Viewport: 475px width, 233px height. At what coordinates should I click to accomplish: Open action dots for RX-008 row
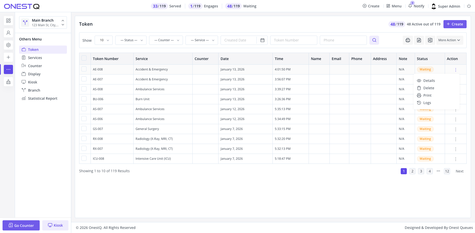[456, 139]
